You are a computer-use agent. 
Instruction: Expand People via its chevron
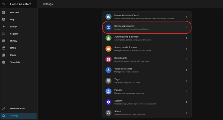point(186,91)
